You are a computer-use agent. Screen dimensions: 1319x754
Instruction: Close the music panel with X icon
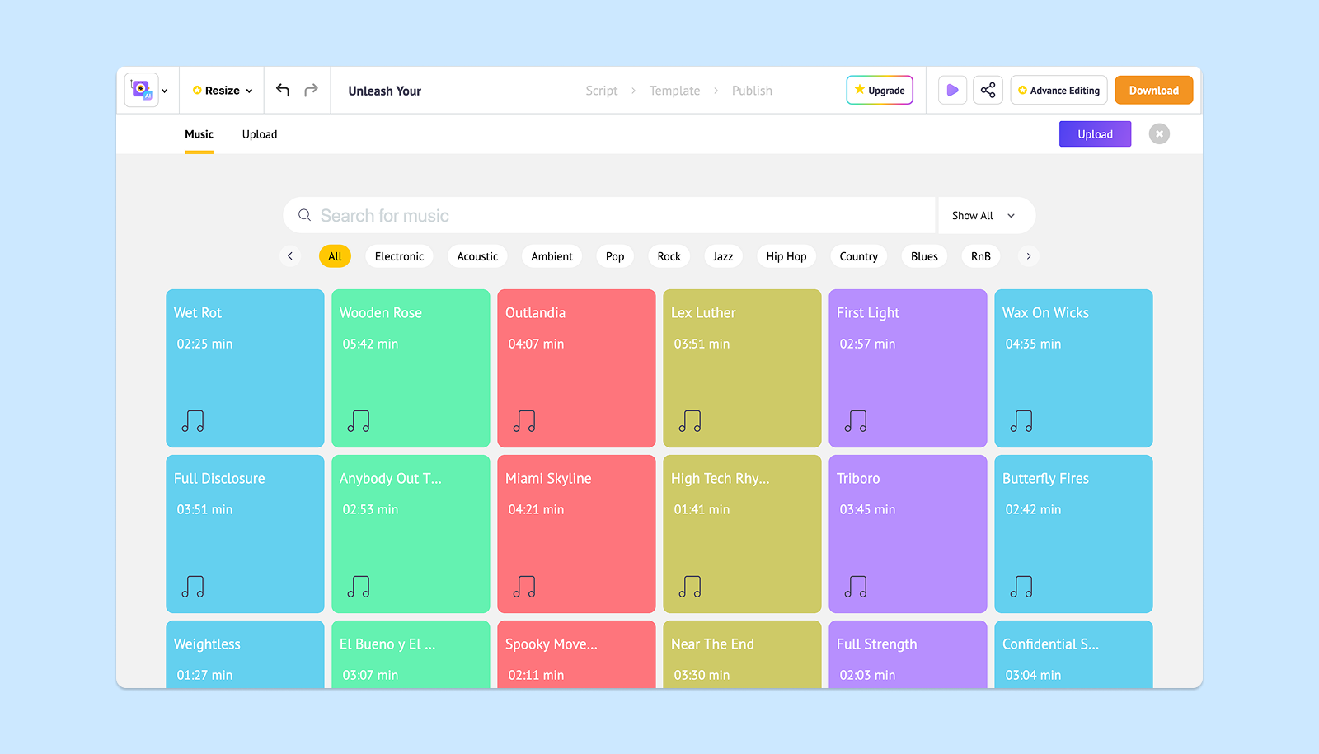[x=1159, y=133]
